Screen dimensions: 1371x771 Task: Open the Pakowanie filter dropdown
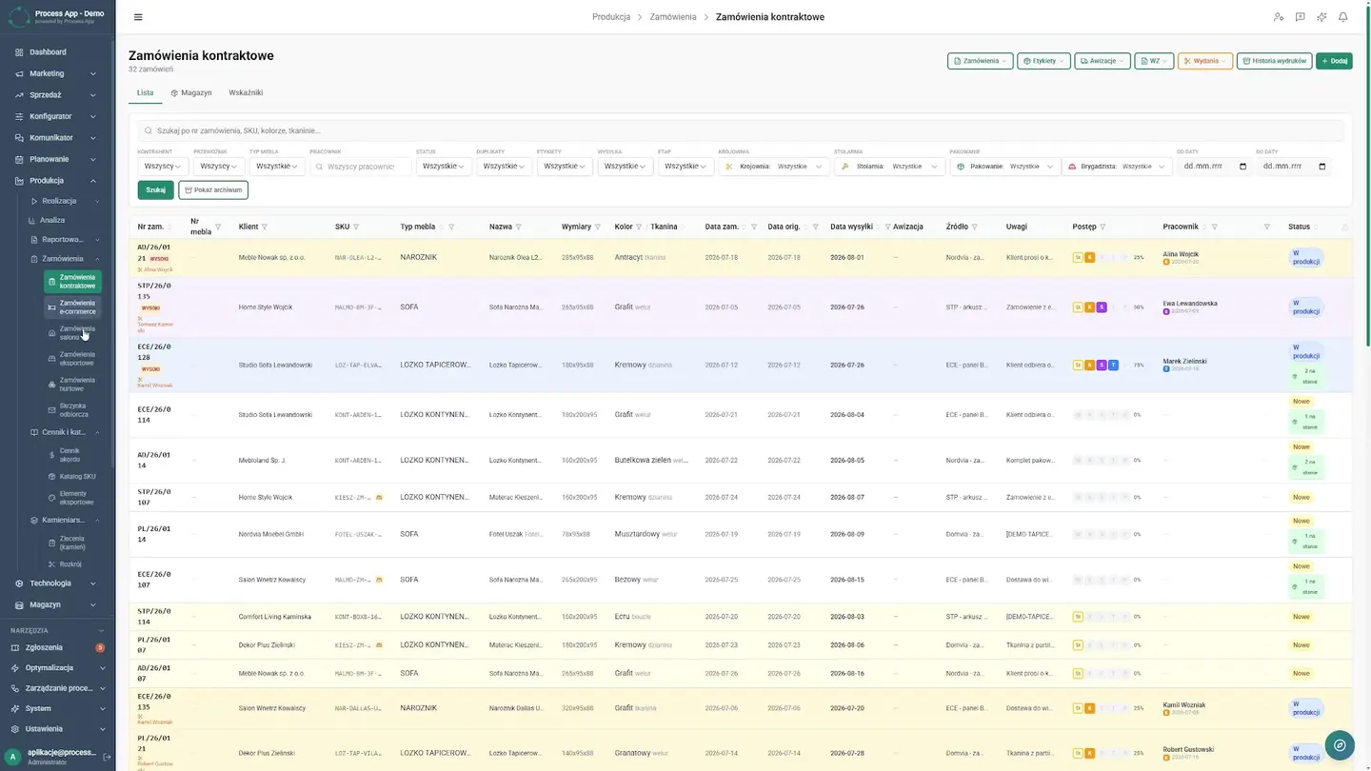pos(1004,167)
